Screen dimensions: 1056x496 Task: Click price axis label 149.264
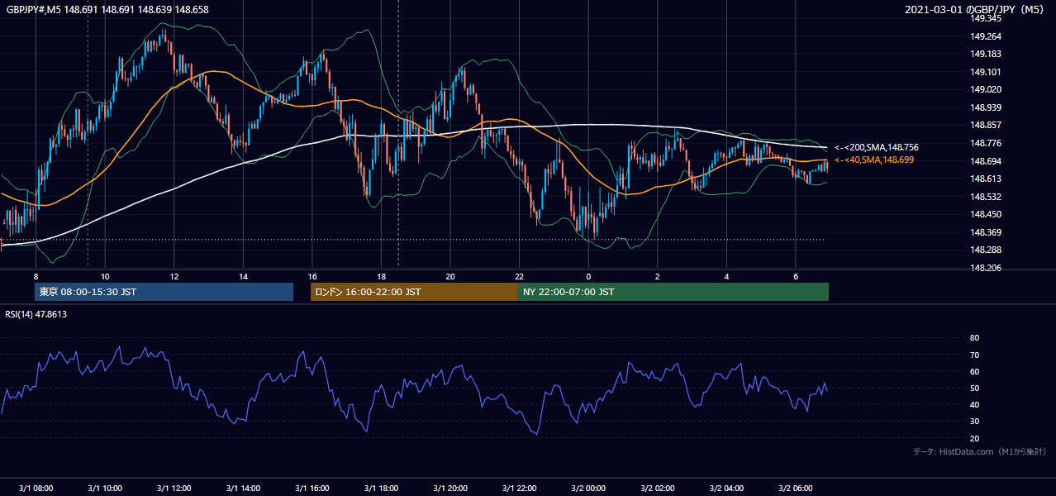click(986, 36)
